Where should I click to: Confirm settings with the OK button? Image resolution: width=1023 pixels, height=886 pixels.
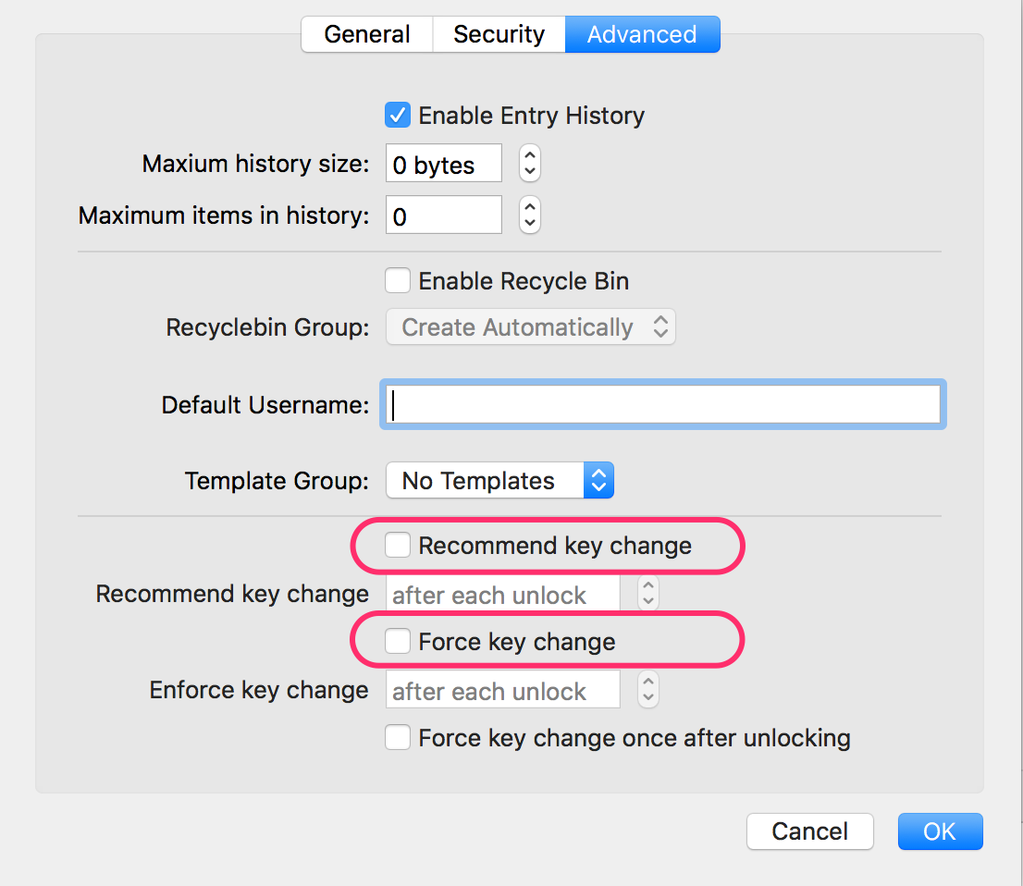(x=940, y=831)
